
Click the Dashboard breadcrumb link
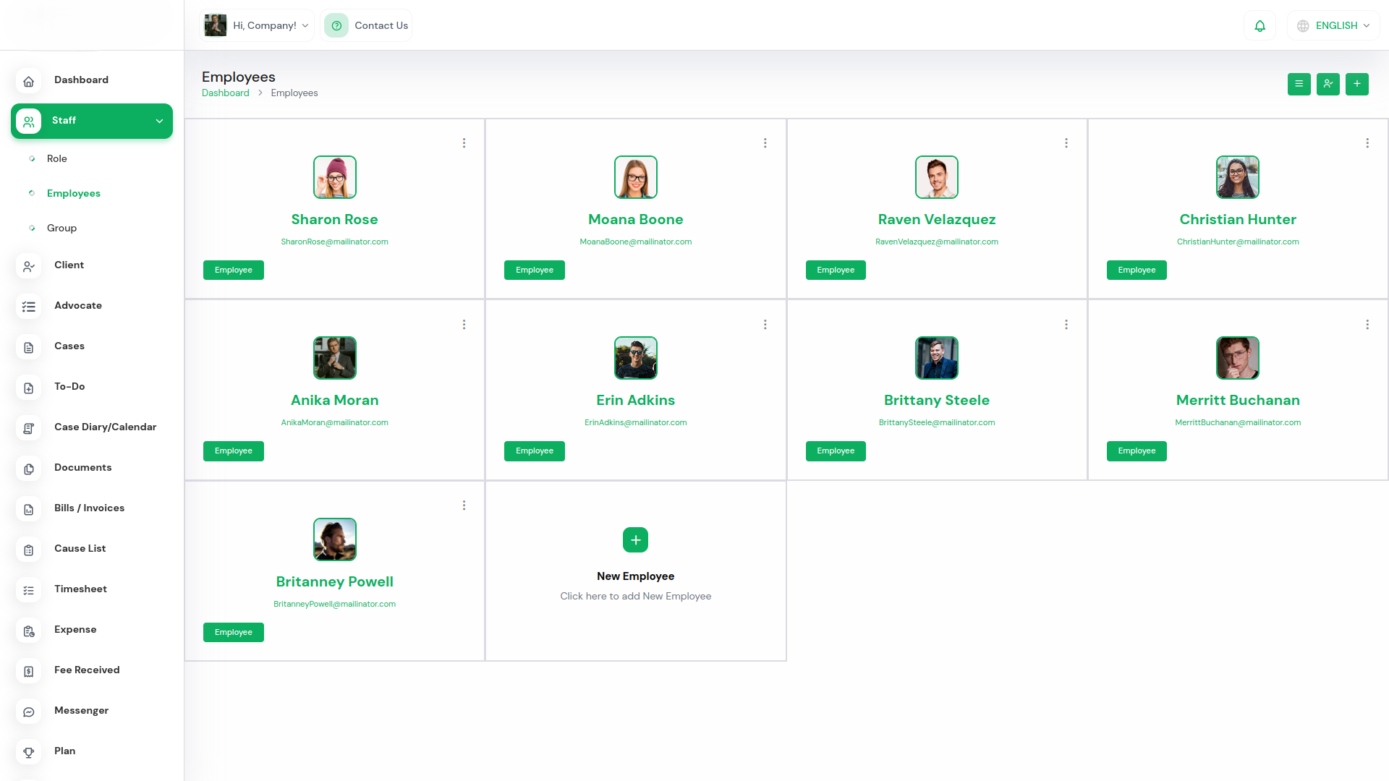tap(225, 93)
